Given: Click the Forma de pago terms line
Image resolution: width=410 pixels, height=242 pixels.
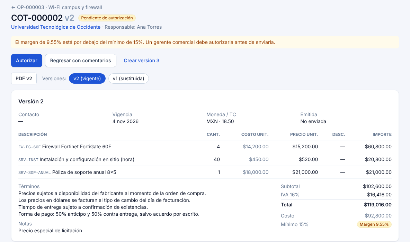Looking at the screenshot, I should (109, 214).
